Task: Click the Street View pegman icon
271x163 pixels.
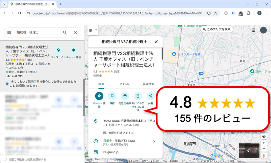Action: 264,156
